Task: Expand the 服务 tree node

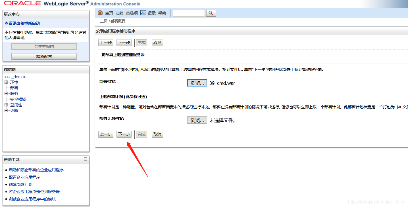Action: [x=6, y=94]
